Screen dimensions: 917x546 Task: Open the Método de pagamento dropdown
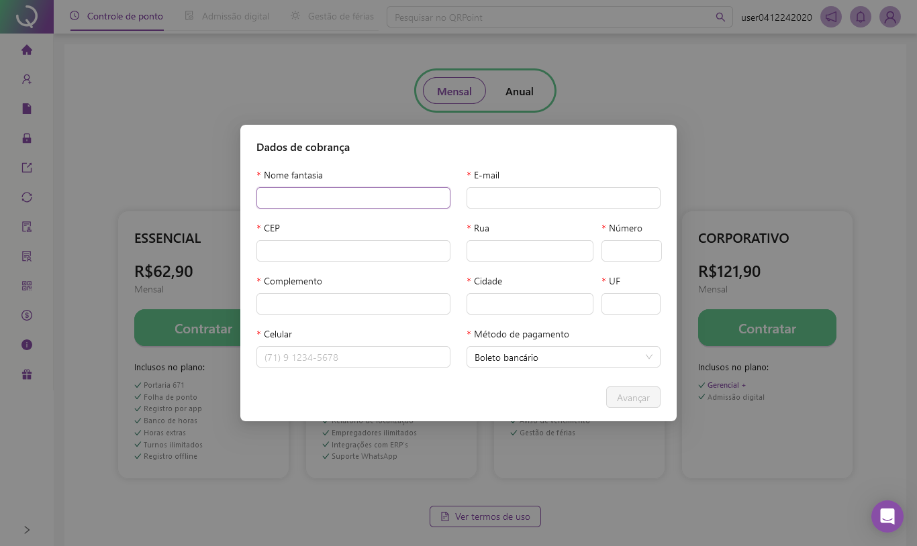pyautogui.click(x=563, y=358)
